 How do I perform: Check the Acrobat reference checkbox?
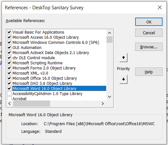tap(9, 98)
